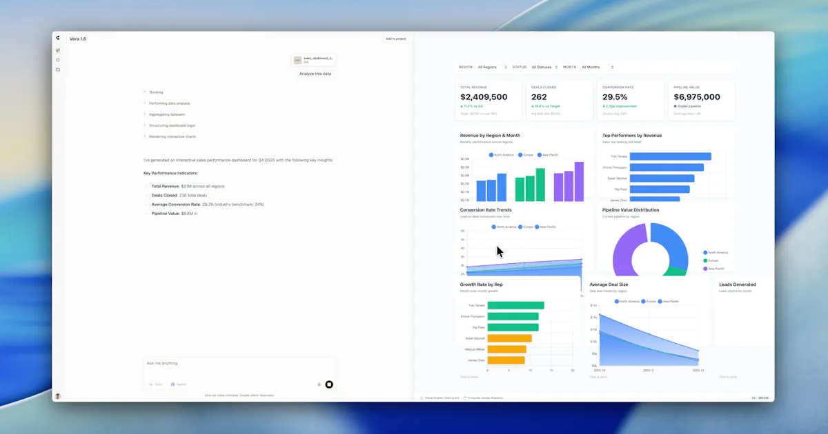The image size is (828, 434).
Task: Click the microphone icon in the chat input
Action: [x=319, y=384]
